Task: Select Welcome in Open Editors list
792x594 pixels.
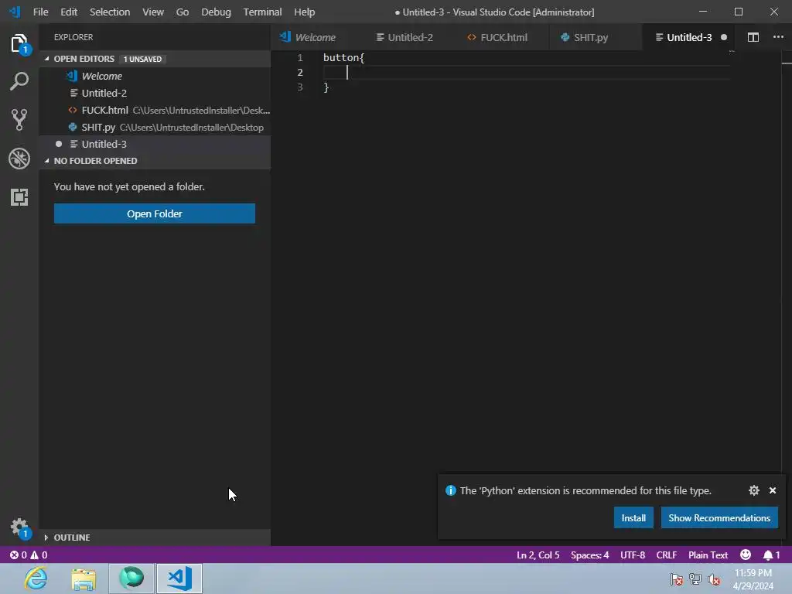Action: point(155,76)
